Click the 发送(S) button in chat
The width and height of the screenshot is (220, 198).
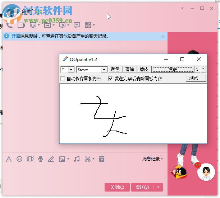point(142,187)
